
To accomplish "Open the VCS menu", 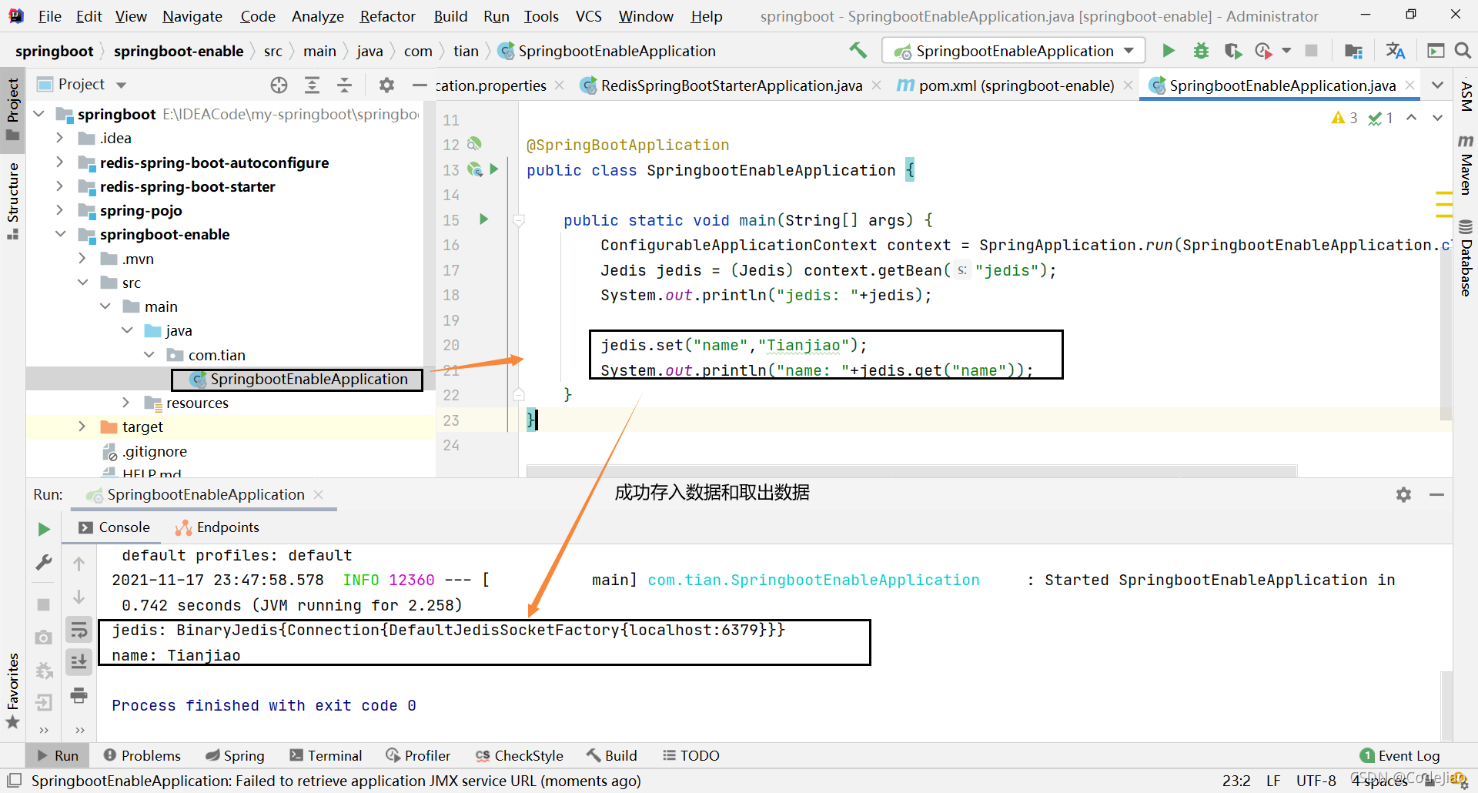I will pyautogui.click(x=588, y=16).
